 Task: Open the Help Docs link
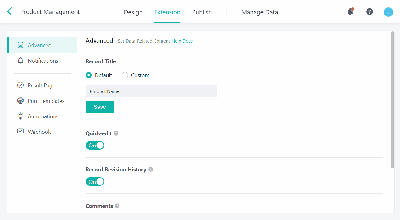182,41
